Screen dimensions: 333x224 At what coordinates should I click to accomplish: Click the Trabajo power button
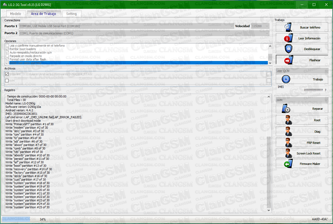click(302, 79)
